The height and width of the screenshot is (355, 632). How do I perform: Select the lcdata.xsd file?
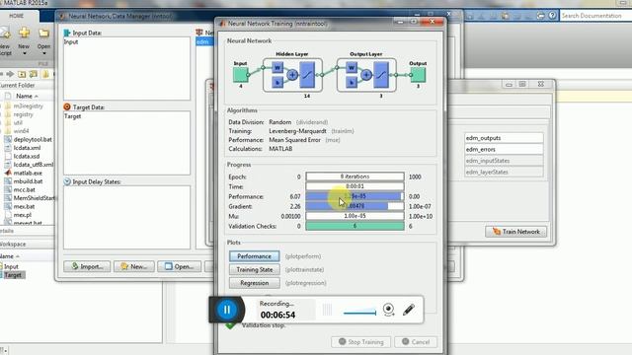click(x=27, y=156)
